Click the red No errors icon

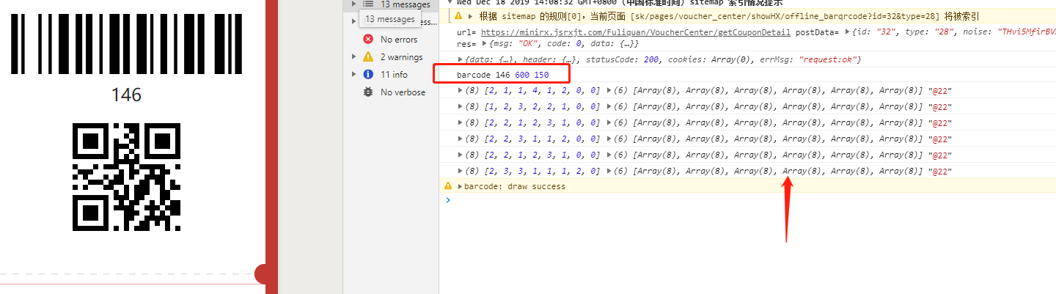tap(368, 40)
